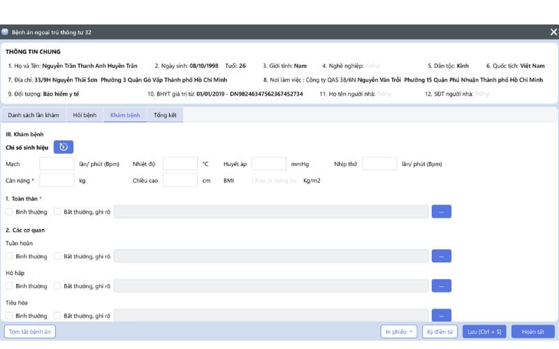The image size is (559, 349).
Task: Check Bình thường under Toàn thân
Action: tap(9, 211)
